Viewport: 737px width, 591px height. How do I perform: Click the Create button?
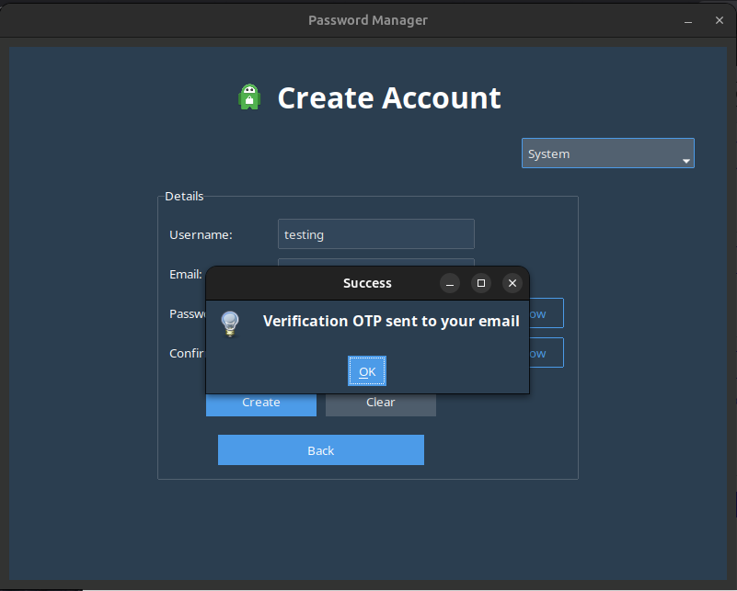coord(260,404)
